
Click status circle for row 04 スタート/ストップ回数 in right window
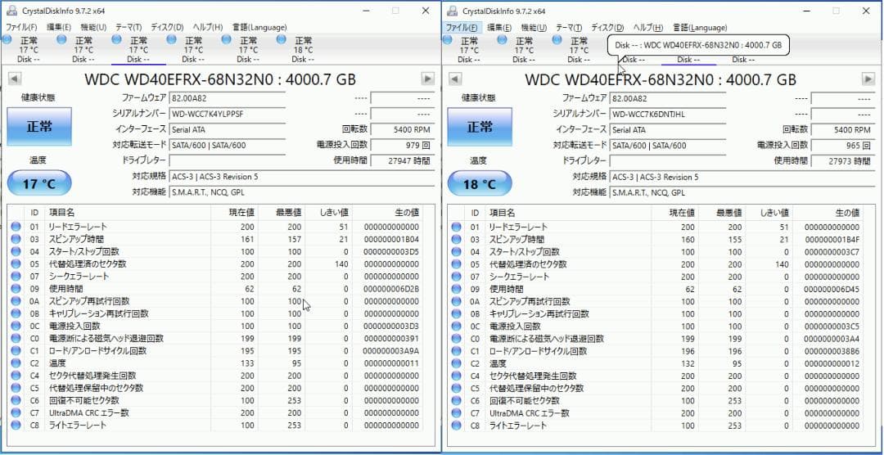(456, 251)
